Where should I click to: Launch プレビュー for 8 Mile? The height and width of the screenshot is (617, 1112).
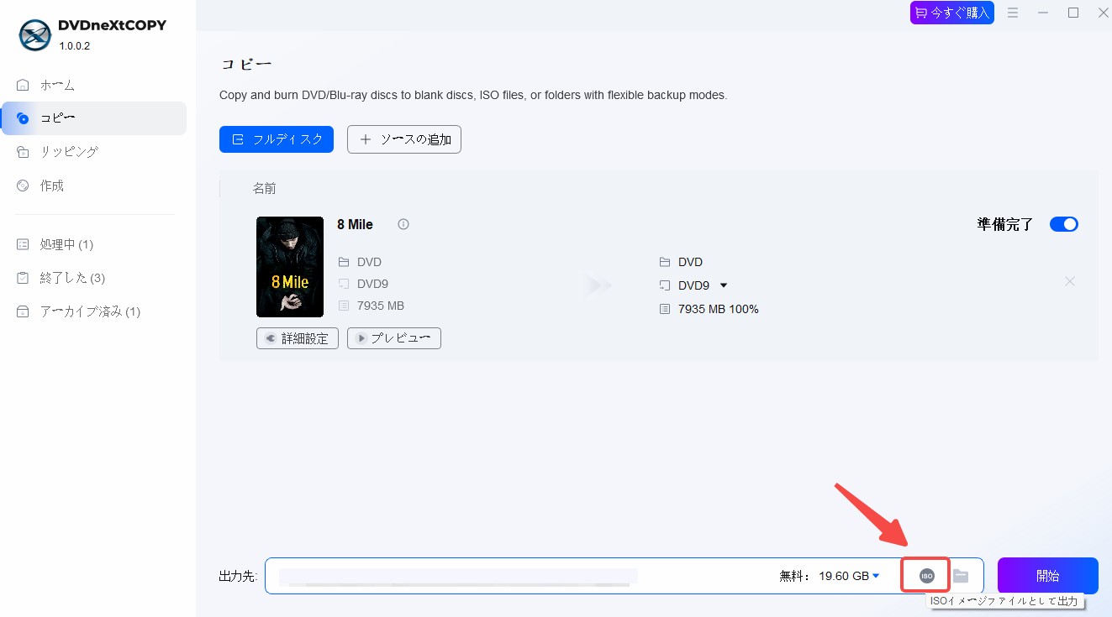coord(394,338)
